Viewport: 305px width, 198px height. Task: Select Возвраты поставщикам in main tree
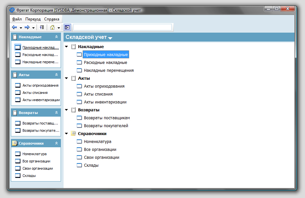pyautogui.click(x=107, y=118)
